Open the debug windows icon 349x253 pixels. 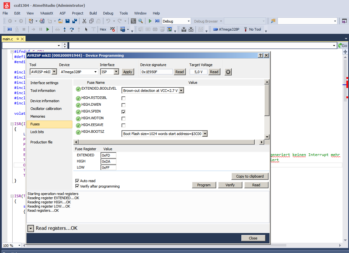(123, 29)
